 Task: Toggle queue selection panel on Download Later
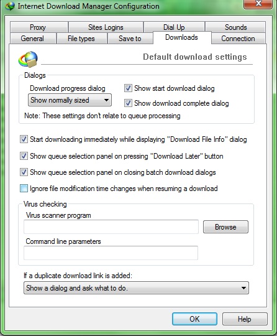[24, 156]
